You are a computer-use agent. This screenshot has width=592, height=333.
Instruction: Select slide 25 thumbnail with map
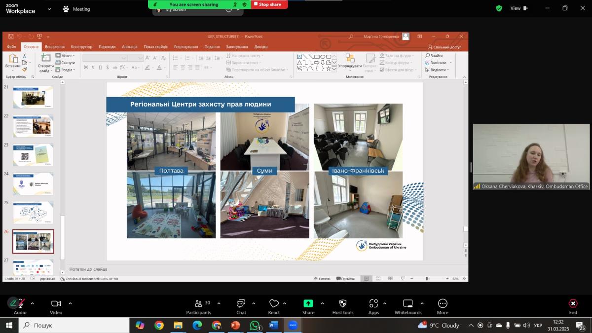33,212
